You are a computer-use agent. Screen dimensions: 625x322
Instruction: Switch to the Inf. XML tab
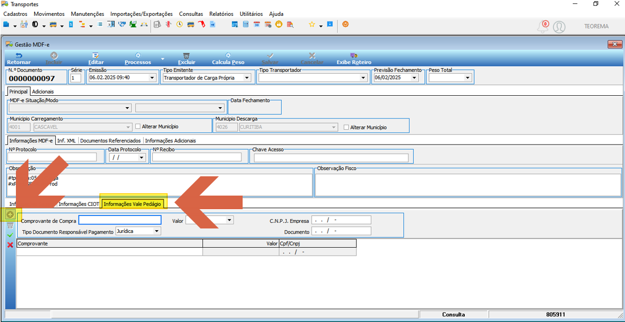click(x=66, y=141)
